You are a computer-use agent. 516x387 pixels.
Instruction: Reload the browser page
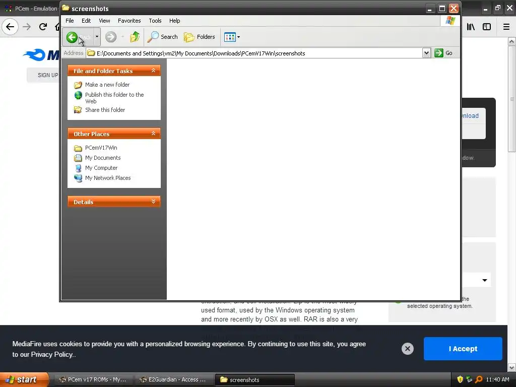[x=43, y=27]
